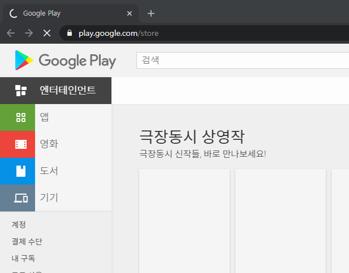349x273 pixels.
Task: Open the 도서 category
Action: point(55,171)
